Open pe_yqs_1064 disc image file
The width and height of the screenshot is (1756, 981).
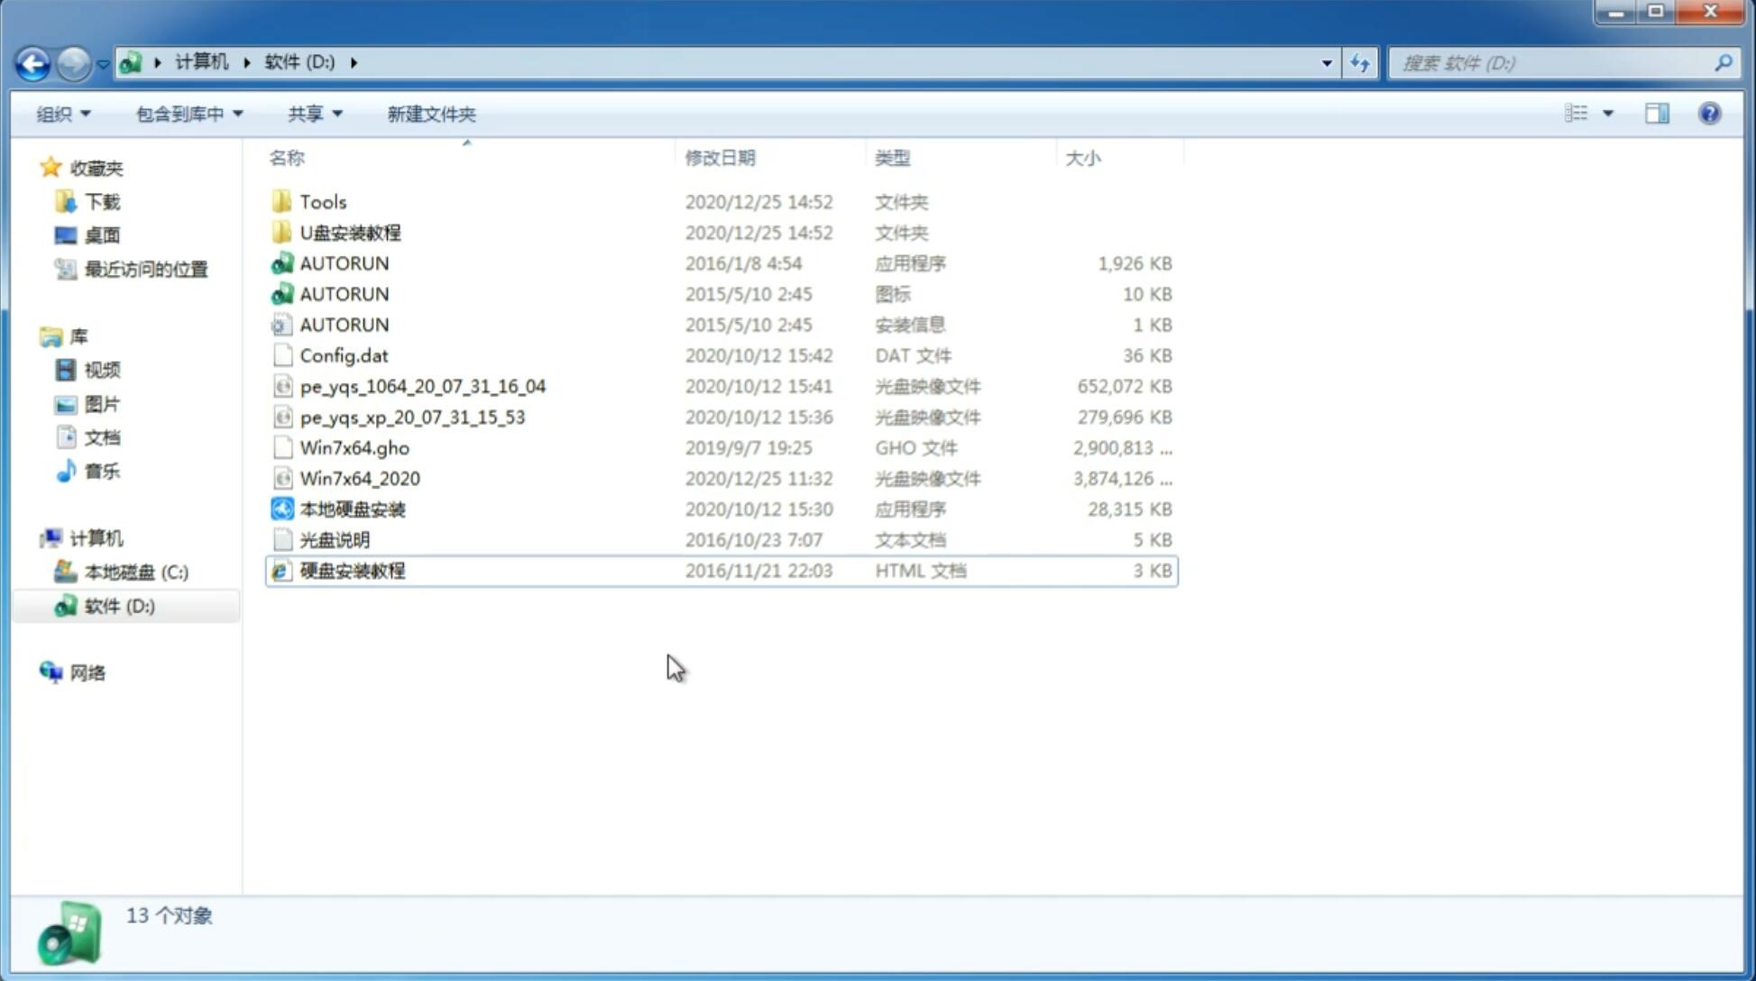425,386
